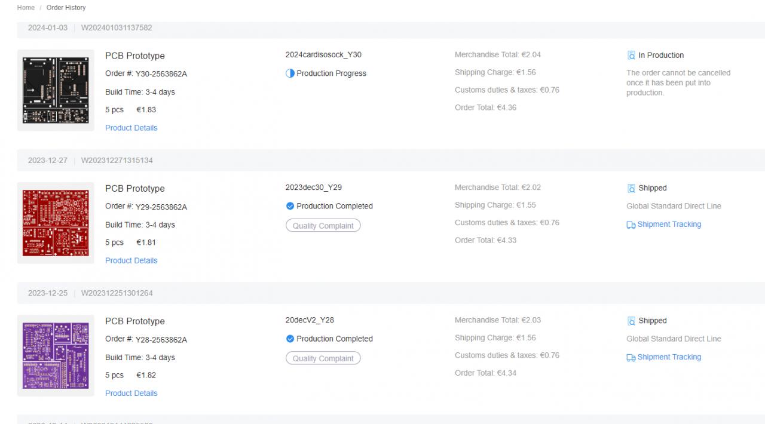Open the purple PCB thumbnail image
Screen dimensions: 765x424
point(56,355)
